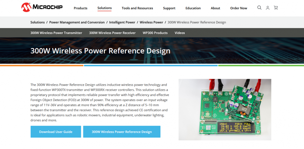Click the page heading 300W Wireless Power Reference Design
This screenshot has width=304, height=149.
pos(100,51)
